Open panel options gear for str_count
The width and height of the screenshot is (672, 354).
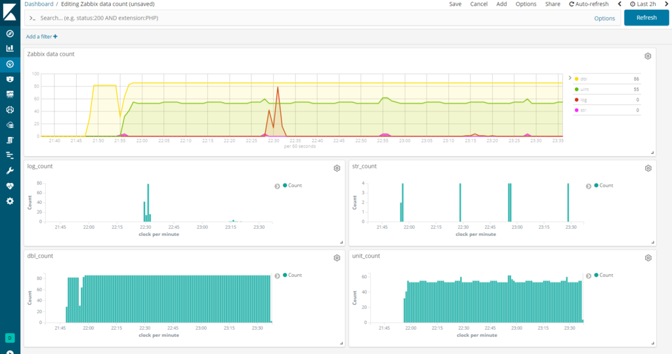pyautogui.click(x=648, y=168)
